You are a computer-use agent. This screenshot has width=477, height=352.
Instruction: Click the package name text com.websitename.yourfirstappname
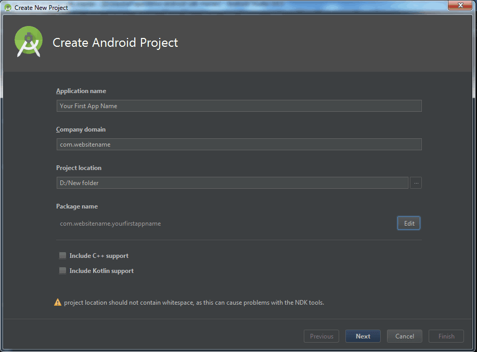[x=110, y=224]
